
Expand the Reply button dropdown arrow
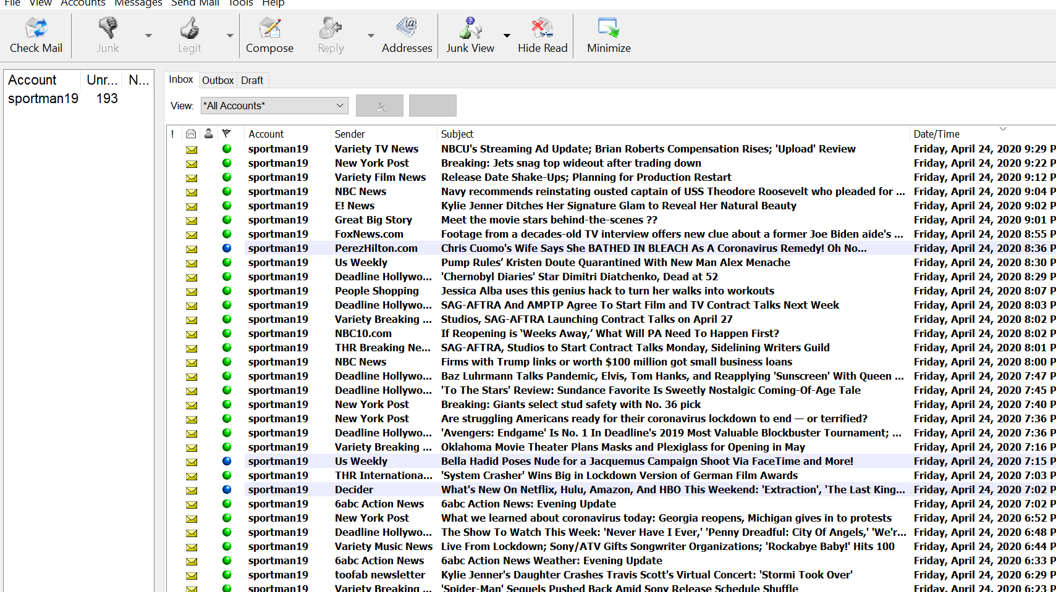(x=371, y=36)
